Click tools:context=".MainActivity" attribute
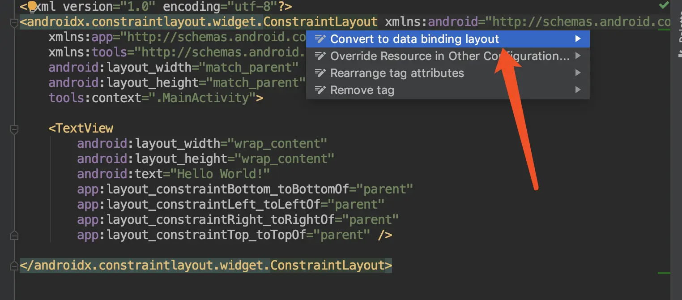Screen dimensions: 682x300 point(152,98)
